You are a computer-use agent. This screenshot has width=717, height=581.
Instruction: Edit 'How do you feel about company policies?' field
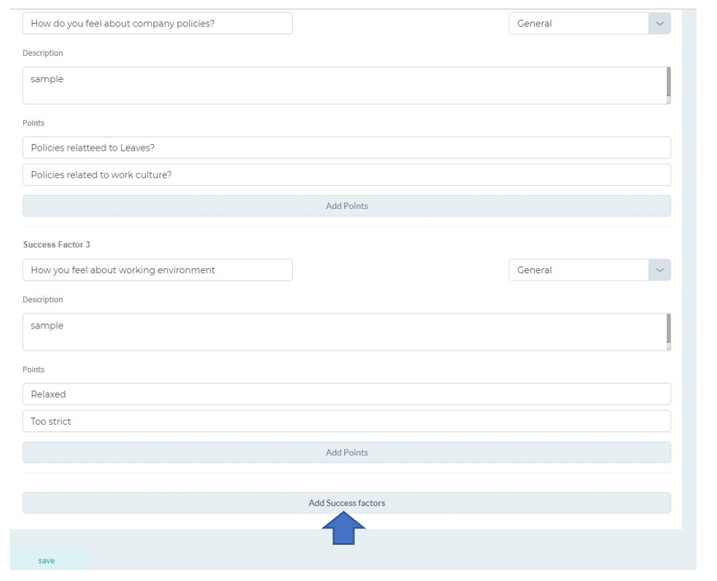[x=157, y=23]
